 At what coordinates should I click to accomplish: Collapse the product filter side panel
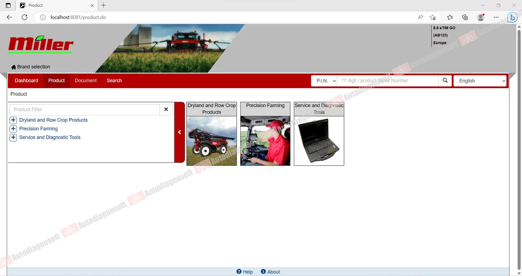(179, 132)
